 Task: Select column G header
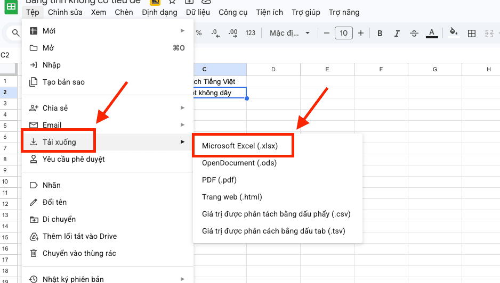pos(434,69)
